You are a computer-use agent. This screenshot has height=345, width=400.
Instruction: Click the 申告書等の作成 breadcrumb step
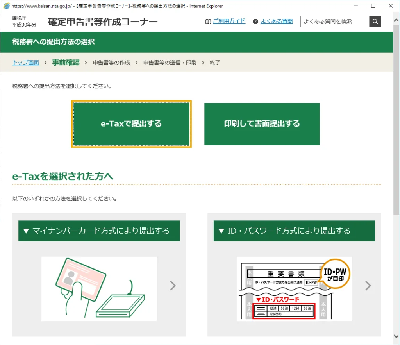tap(111, 63)
